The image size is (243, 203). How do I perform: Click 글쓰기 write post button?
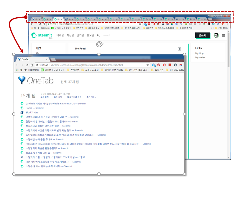202,35
